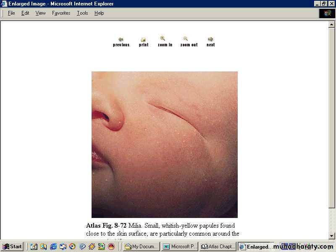336x252 pixels.
Task: Click the Milia infant skin photo
Action: [165, 144]
